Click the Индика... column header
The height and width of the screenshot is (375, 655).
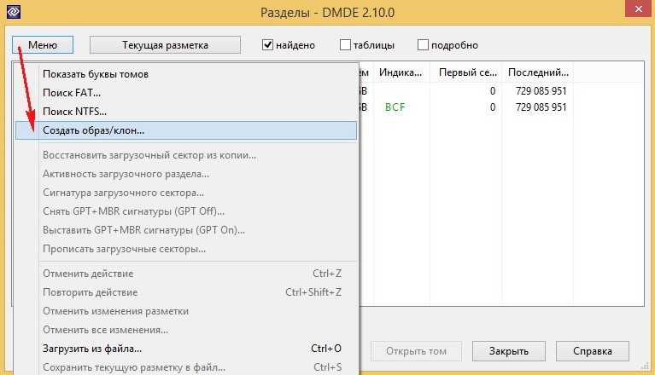[x=401, y=72]
